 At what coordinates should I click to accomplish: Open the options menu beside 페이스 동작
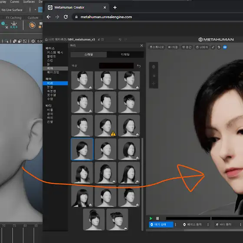click(208, 225)
